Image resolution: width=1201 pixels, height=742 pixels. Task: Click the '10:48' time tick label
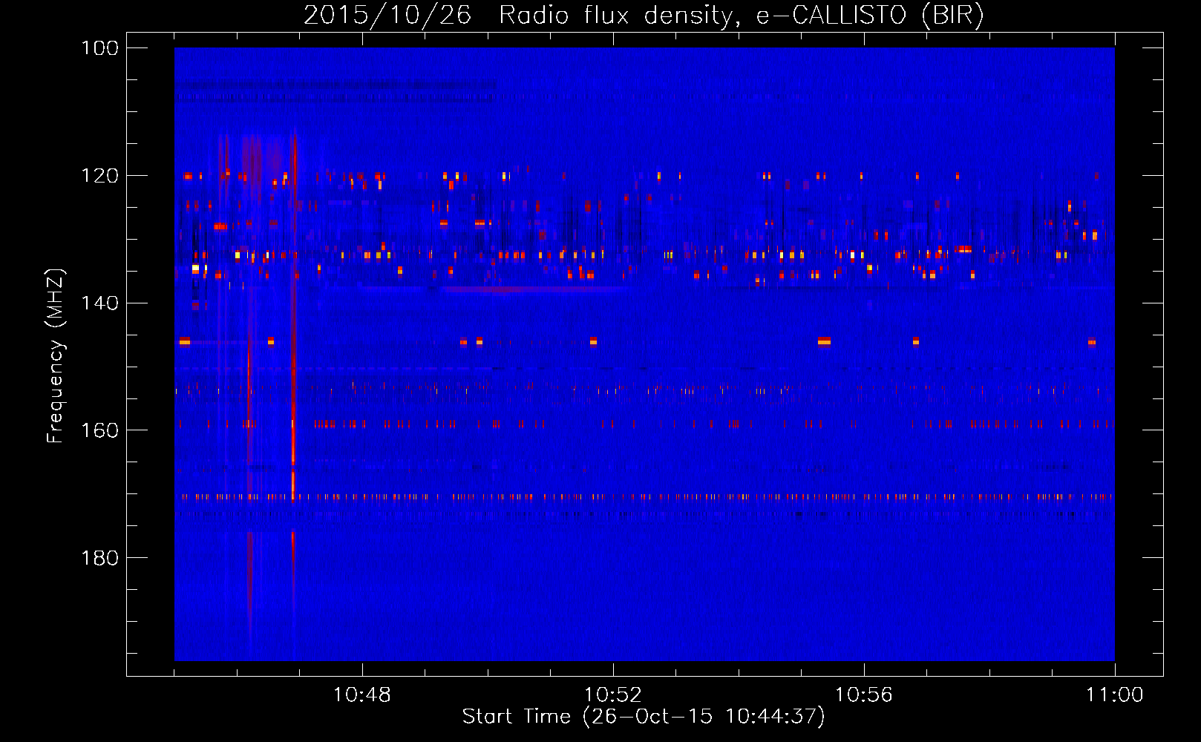coord(361,695)
